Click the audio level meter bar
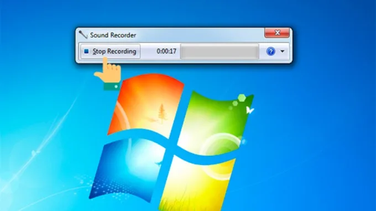Screen dimensions: 376x211 (x=220, y=51)
